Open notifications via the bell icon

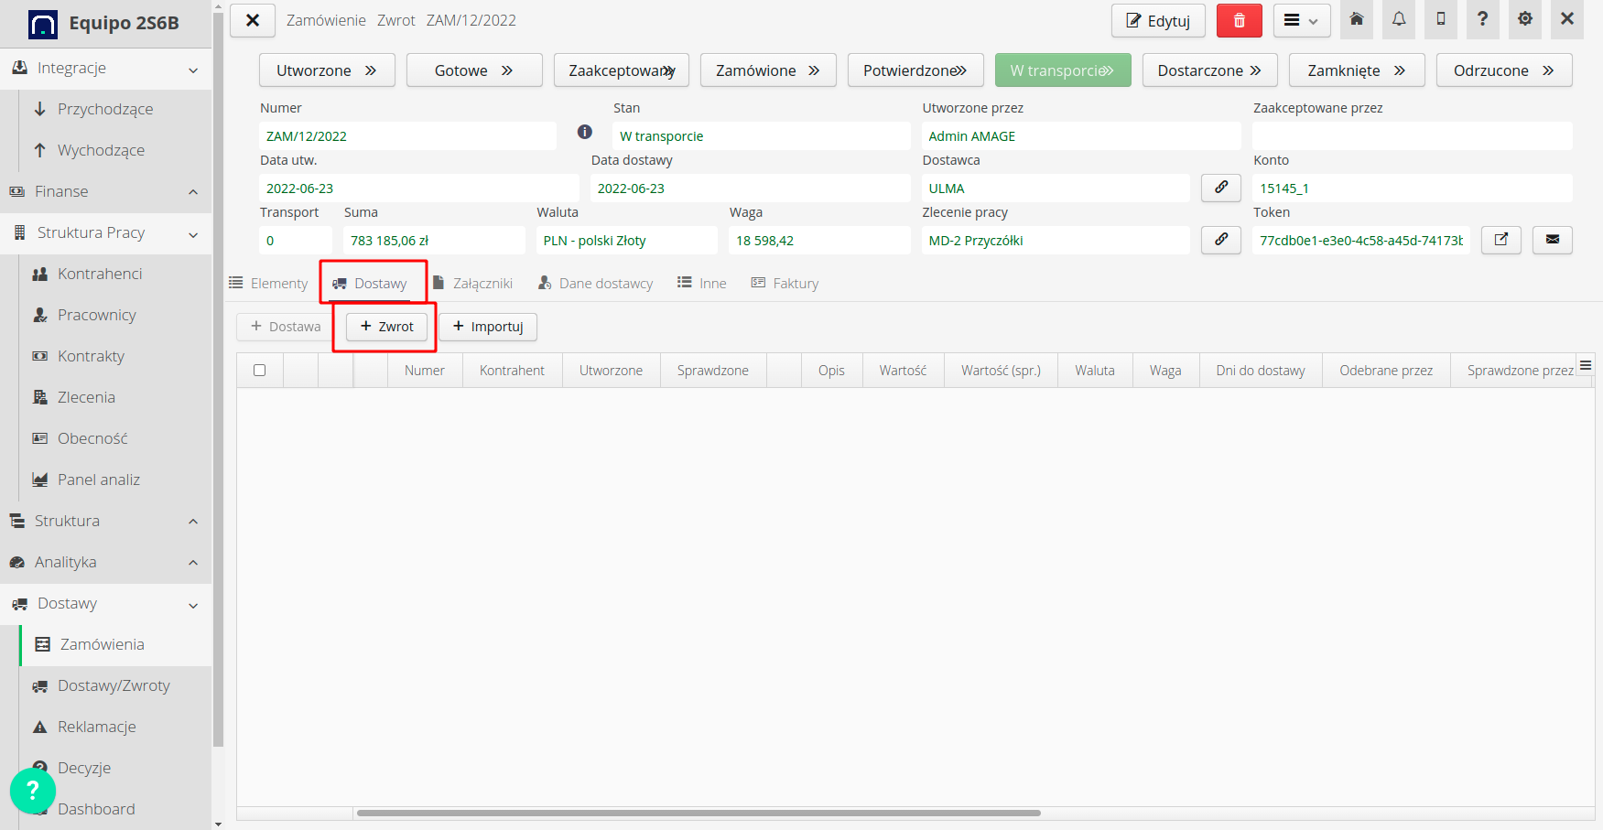[1398, 19]
